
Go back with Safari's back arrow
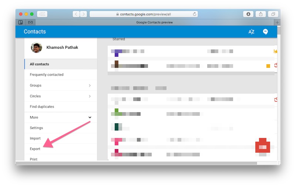tap(76, 14)
